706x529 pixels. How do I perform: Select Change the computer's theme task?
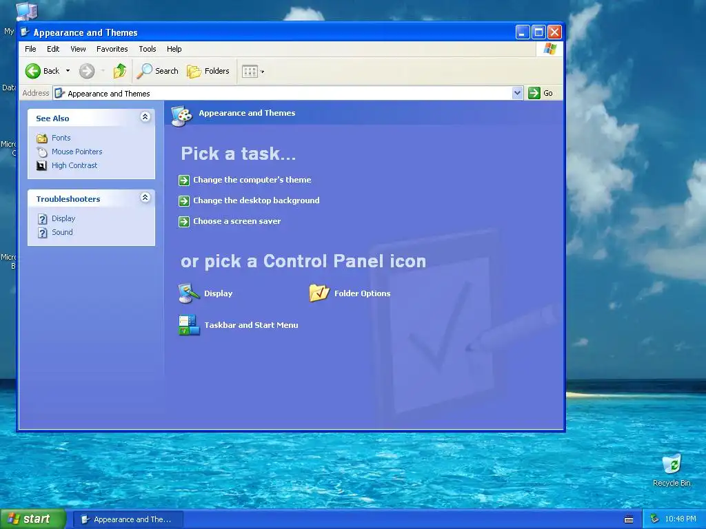pyautogui.click(x=252, y=180)
